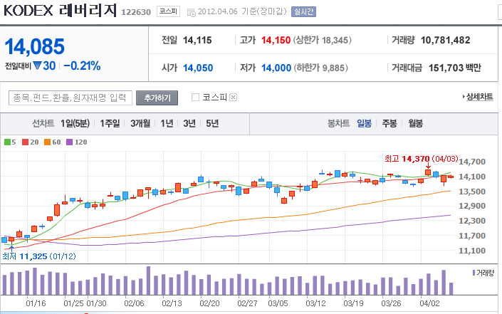
Task: Click the current price 14,085
Action: click(35, 46)
